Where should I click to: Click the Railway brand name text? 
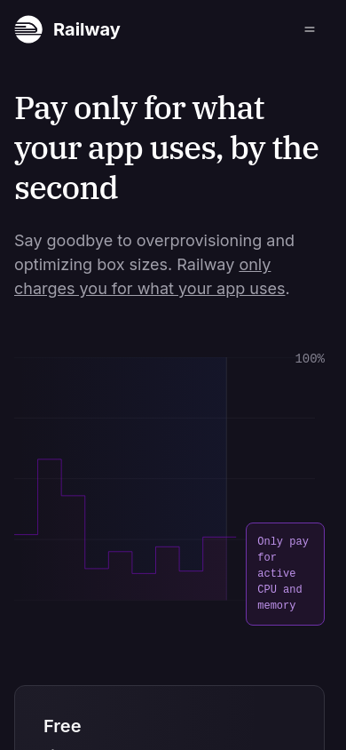click(x=86, y=29)
